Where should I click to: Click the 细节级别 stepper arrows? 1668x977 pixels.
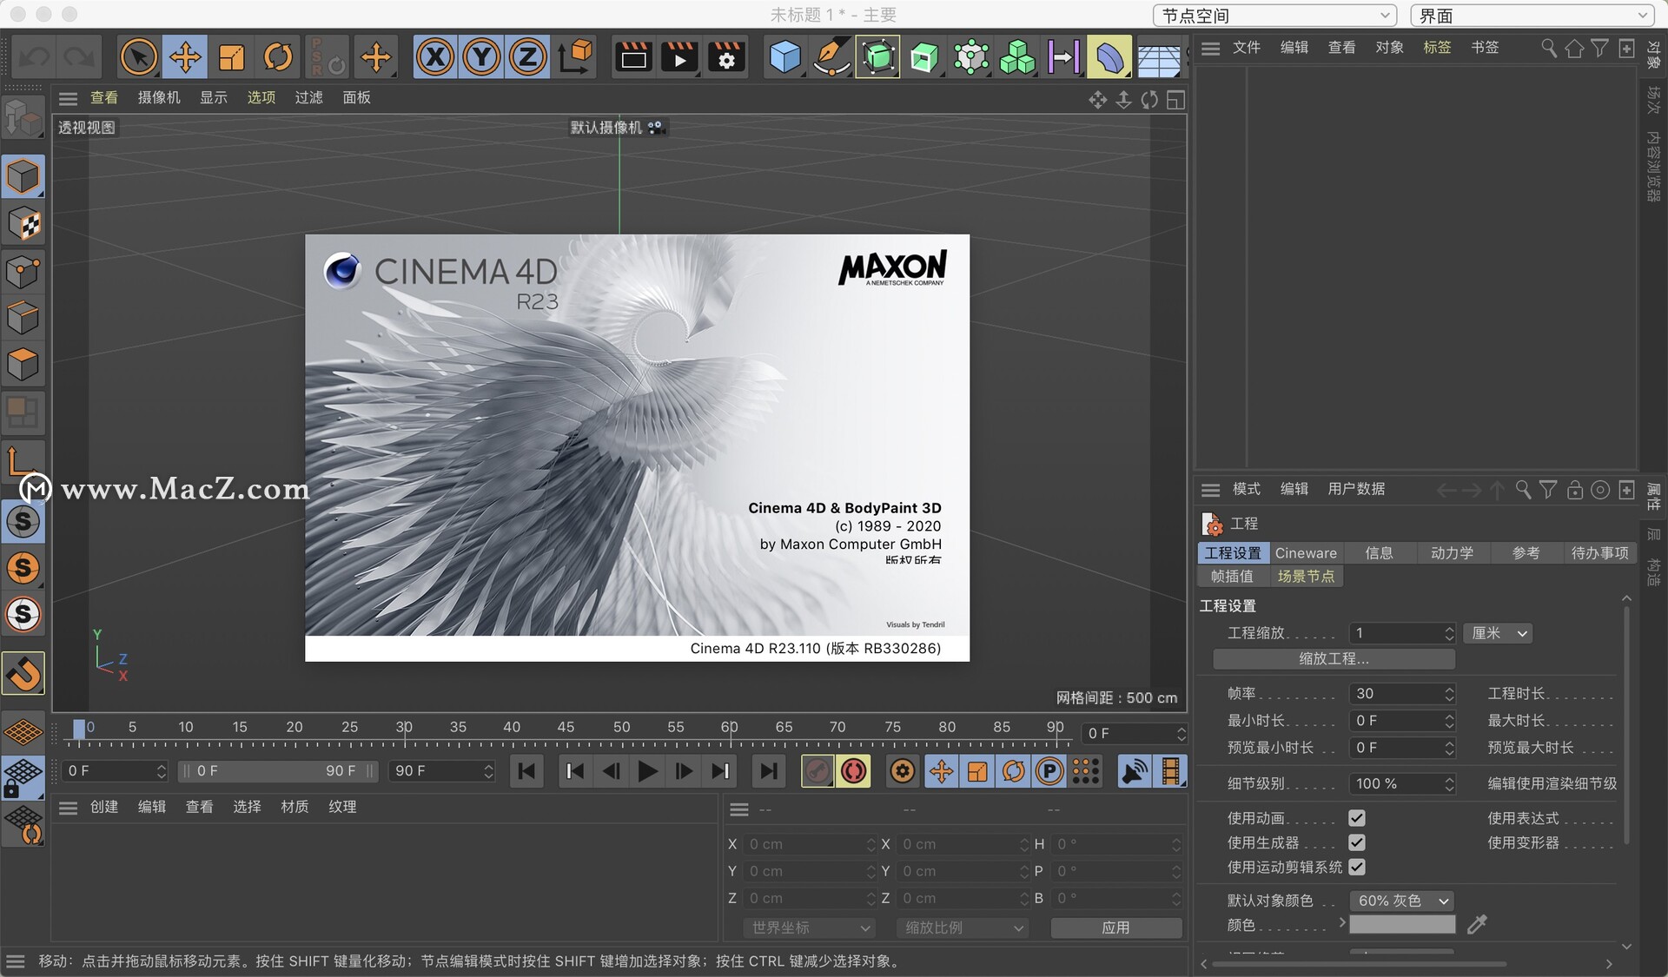click(x=1449, y=783)
